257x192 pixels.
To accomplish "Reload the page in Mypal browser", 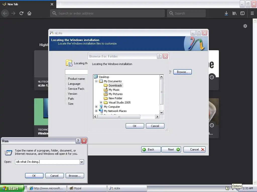I will 21,13.
